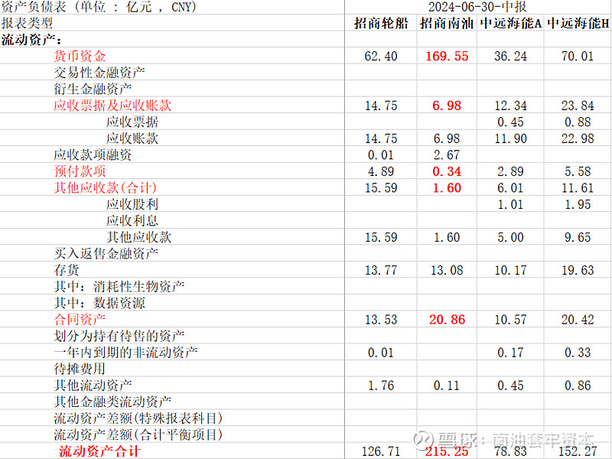Click the indented black 其他应收款 sub-row label
This screenshot has width=612, height=459.
tap(139, 237)
